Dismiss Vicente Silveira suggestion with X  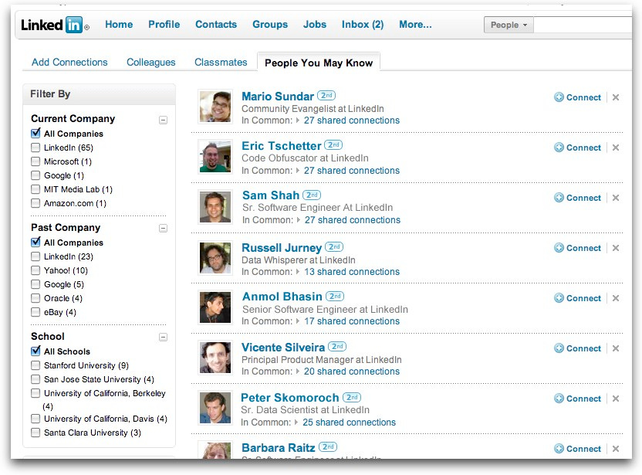pyautogui.click(x=616, y=348)
